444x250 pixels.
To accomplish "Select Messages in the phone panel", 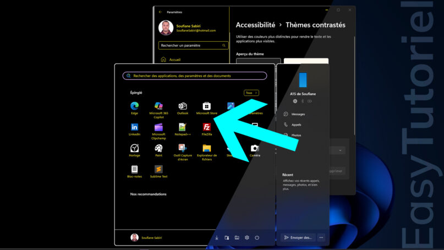I will click(295, 114).
